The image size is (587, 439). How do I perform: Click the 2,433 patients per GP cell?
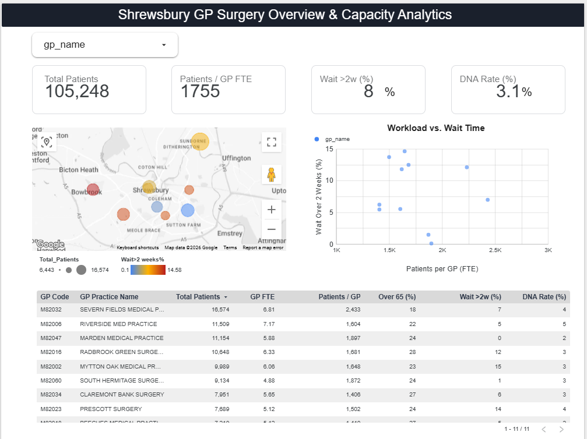pos(353,310)
